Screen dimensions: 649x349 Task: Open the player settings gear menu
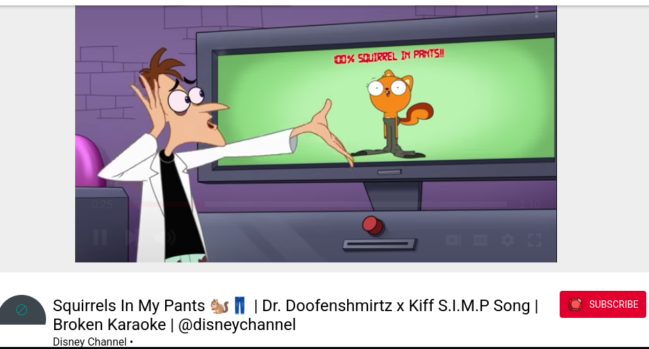tap(508, 240)
